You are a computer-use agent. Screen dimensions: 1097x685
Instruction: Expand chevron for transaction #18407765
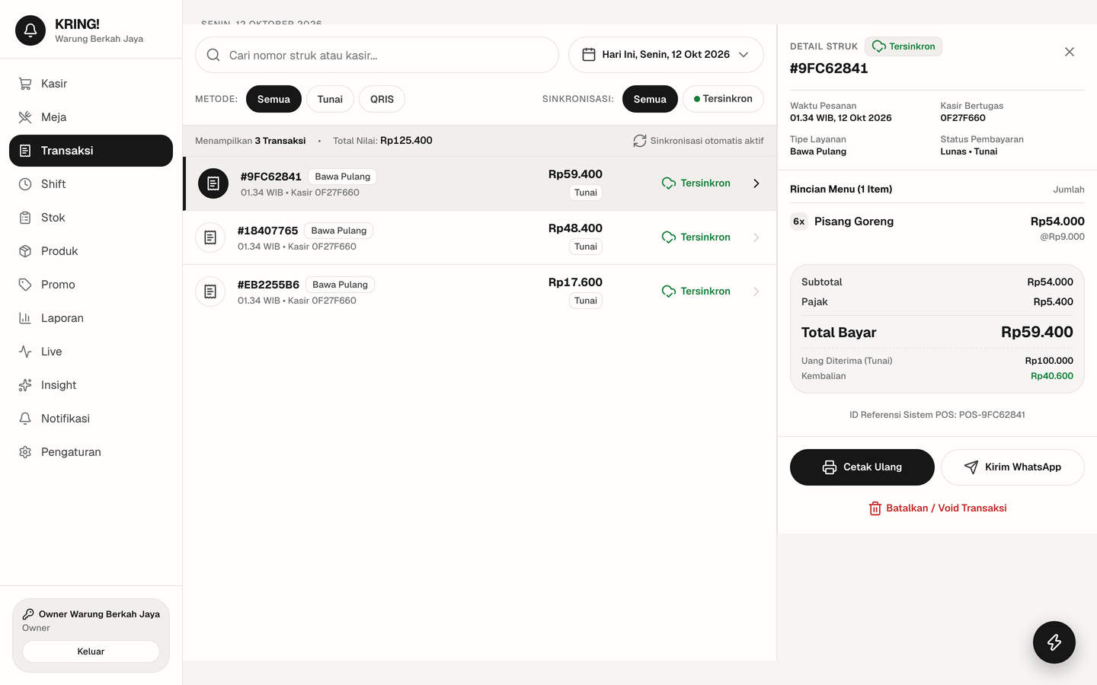point(756,237)
